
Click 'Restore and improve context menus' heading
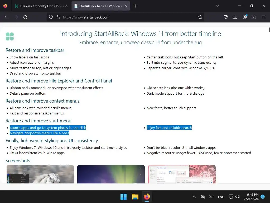[x=42, y=101]
